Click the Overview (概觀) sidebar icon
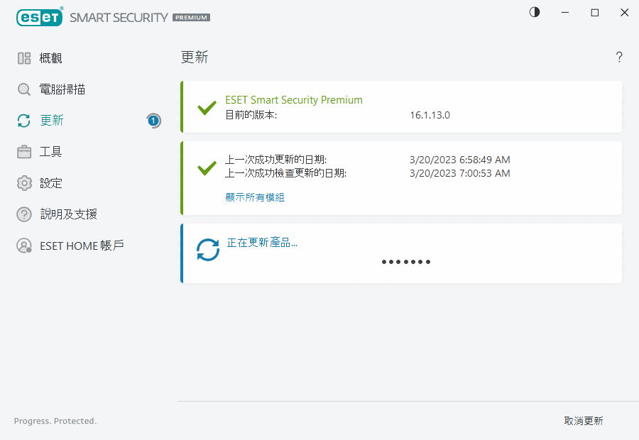The width and height of the screenshot is (639, 440). [x=24, y=58]
